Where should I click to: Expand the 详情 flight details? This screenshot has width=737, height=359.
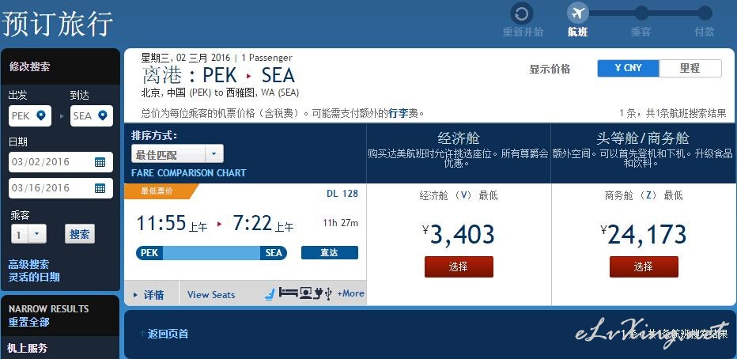149,295
